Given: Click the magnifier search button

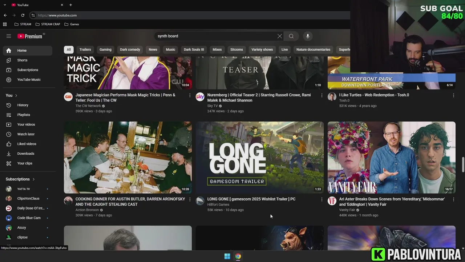Looking at the screenshot, I should [x=291, y=36].
